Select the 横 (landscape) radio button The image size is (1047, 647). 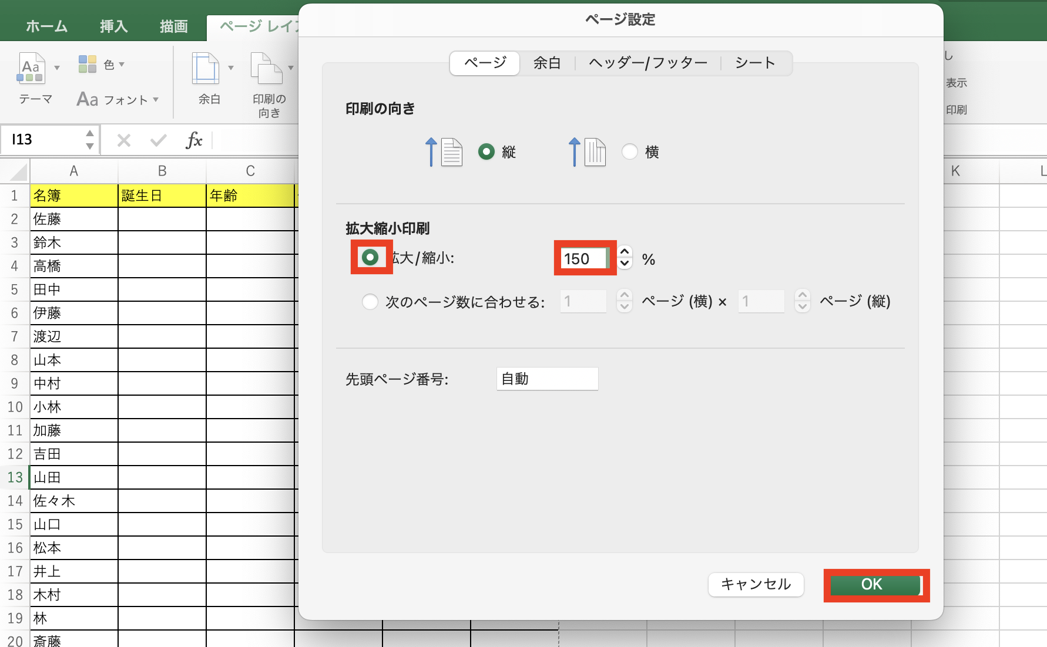[630, 151]
